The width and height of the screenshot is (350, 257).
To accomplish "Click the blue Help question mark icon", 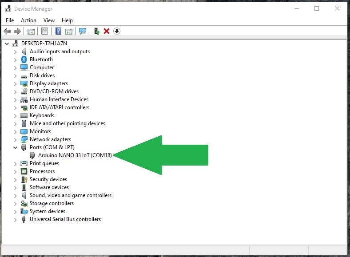I will pos(58,31).
